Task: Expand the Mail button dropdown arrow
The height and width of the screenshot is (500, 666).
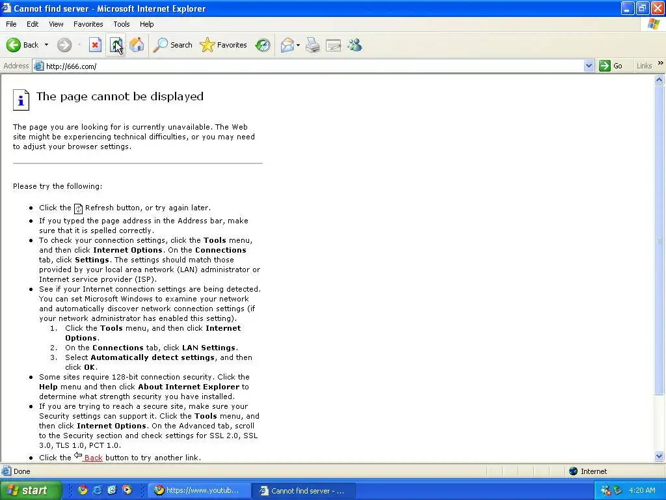Action: 298,45
